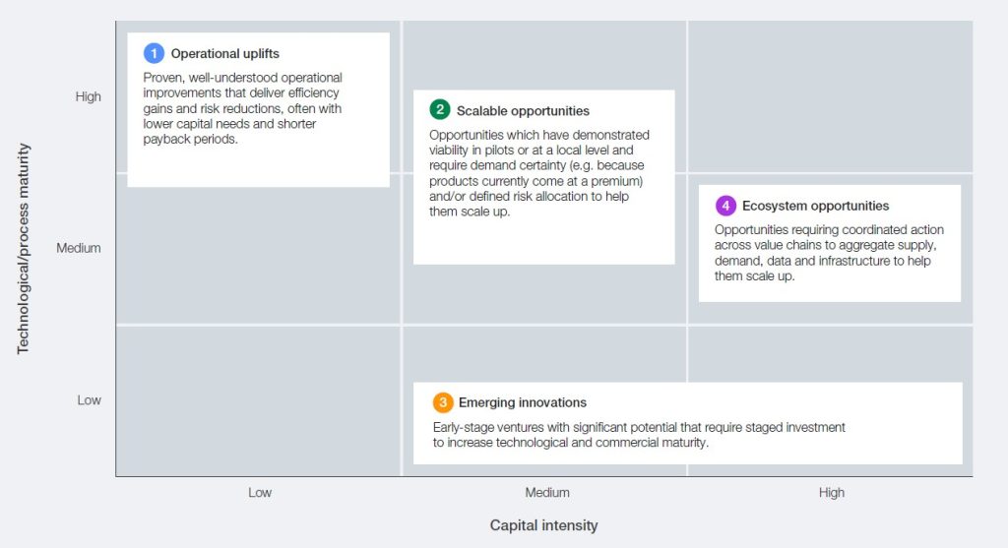This screenshot has width=1008, height=548.
Task: Click the Operational uplifts description text
Action: tap(242, 108)
